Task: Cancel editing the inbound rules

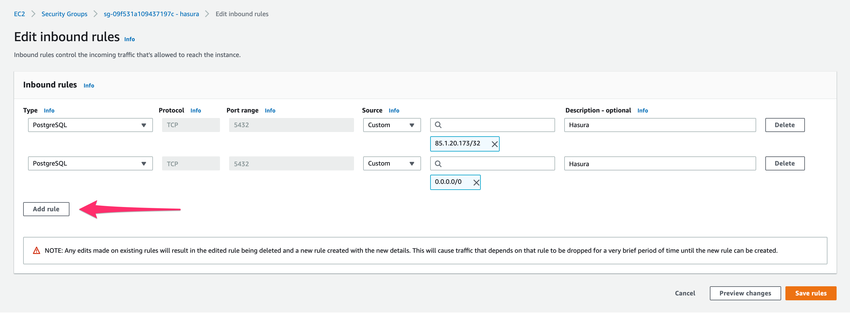Action: pyautogui.click(x=685, y=293)
